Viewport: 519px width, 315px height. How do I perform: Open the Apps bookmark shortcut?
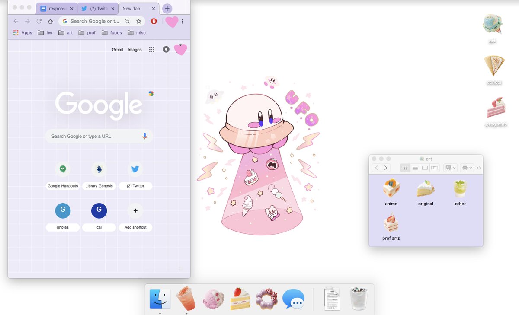coord(22,32)
